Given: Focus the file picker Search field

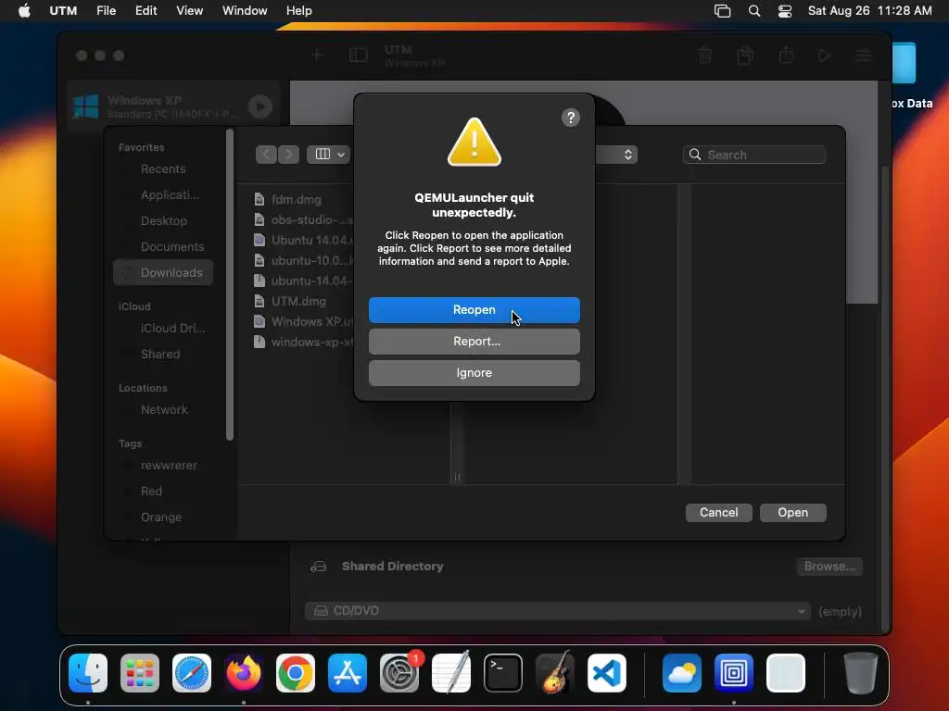Looking at the screenshot, I should pyautogui.click(x=754, y=155).
